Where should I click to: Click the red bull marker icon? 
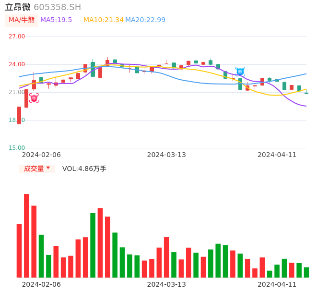click(34, 98)
